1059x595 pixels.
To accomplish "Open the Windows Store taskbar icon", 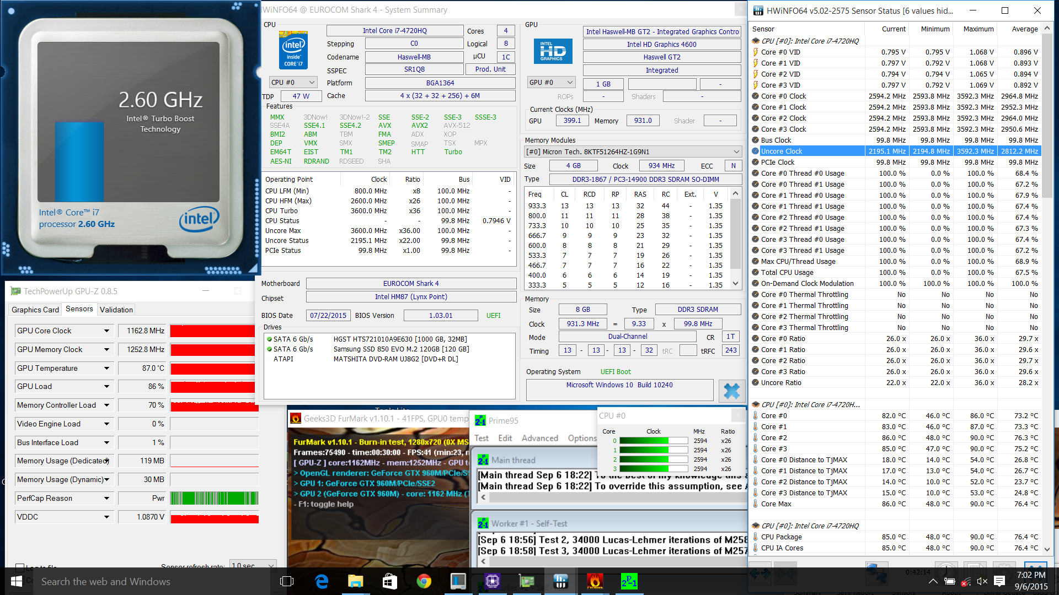I will coord(390,581).
